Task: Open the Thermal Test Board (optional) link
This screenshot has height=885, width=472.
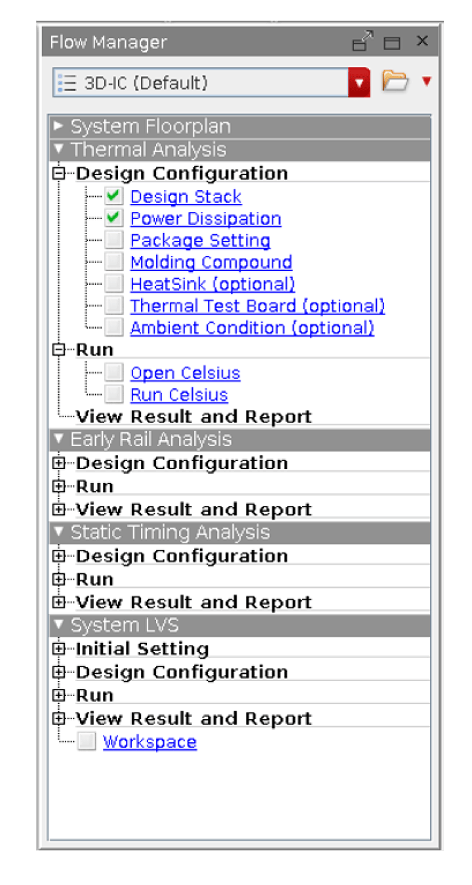Action: click(x=257, y=306)
